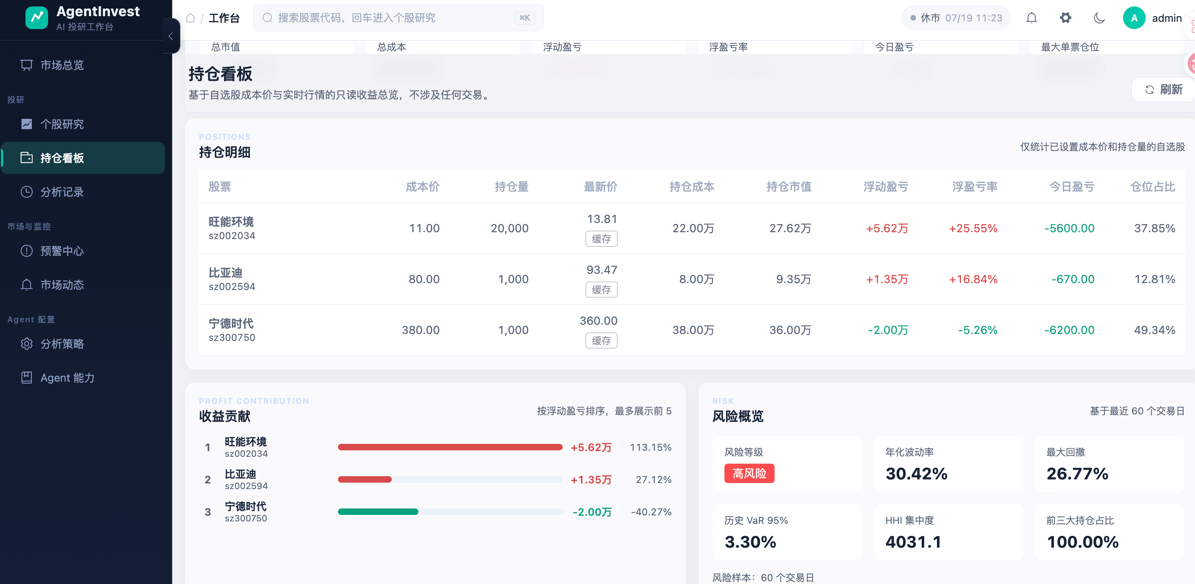
Task: Click 旺能环境 floating profit +5.62万 table cell
Action: point(887,229)
